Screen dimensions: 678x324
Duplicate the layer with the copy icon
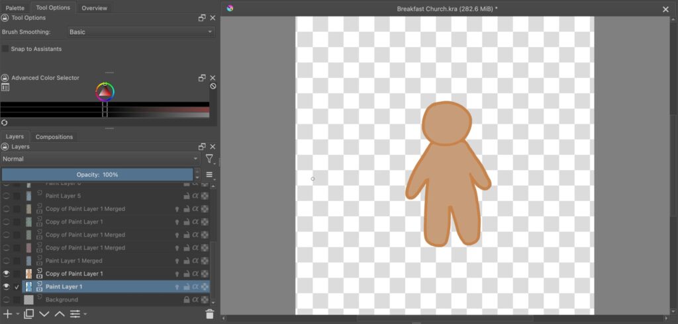(28, 314)
